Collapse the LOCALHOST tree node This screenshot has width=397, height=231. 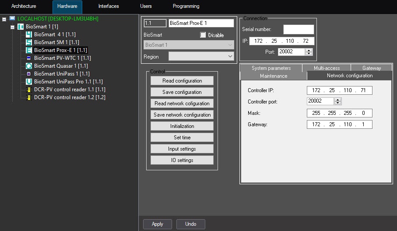(x=4, y=19)
